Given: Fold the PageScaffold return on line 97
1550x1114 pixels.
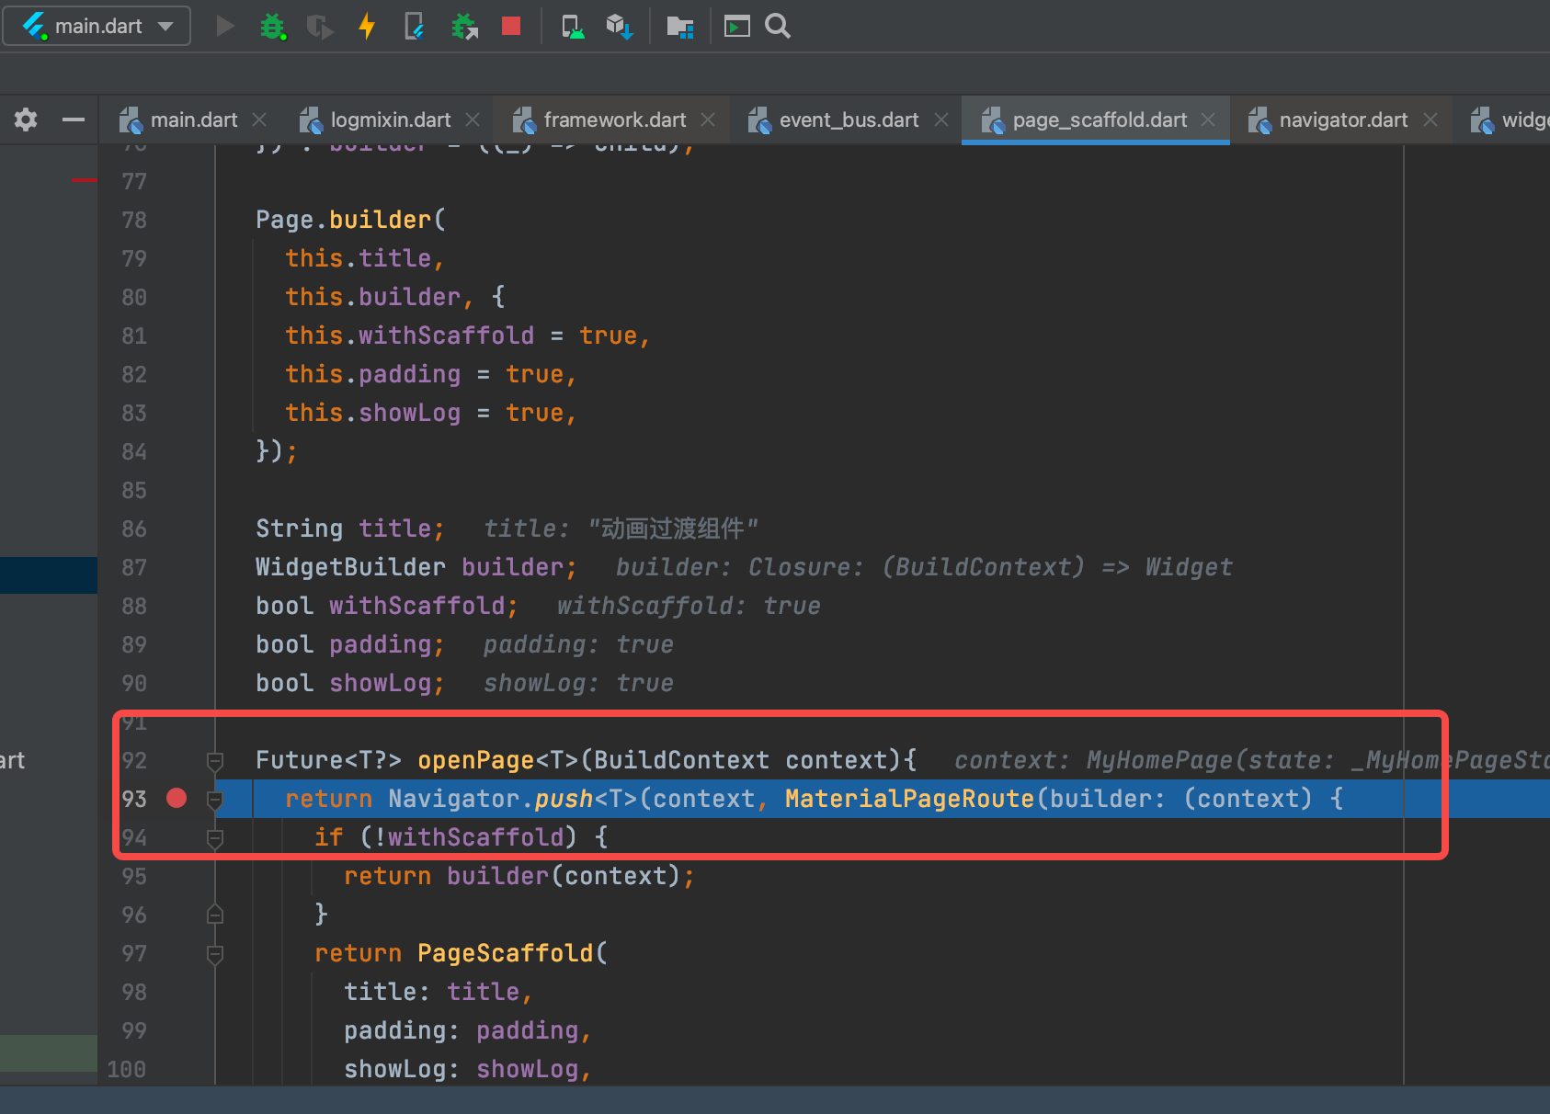Looking at the screenshot, I should [x=215, y=953].
